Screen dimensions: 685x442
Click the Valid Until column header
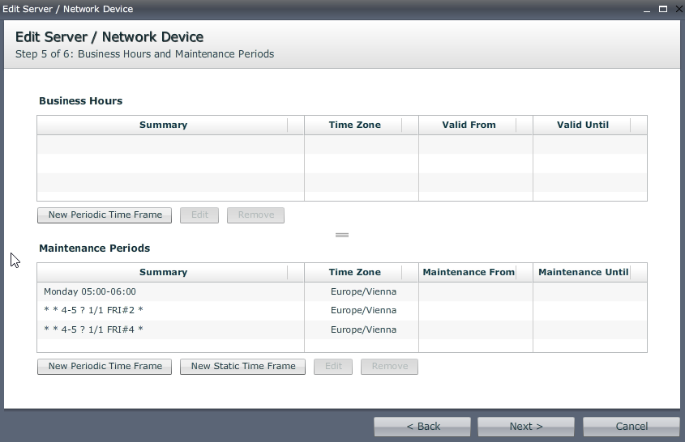click(582, 125)
